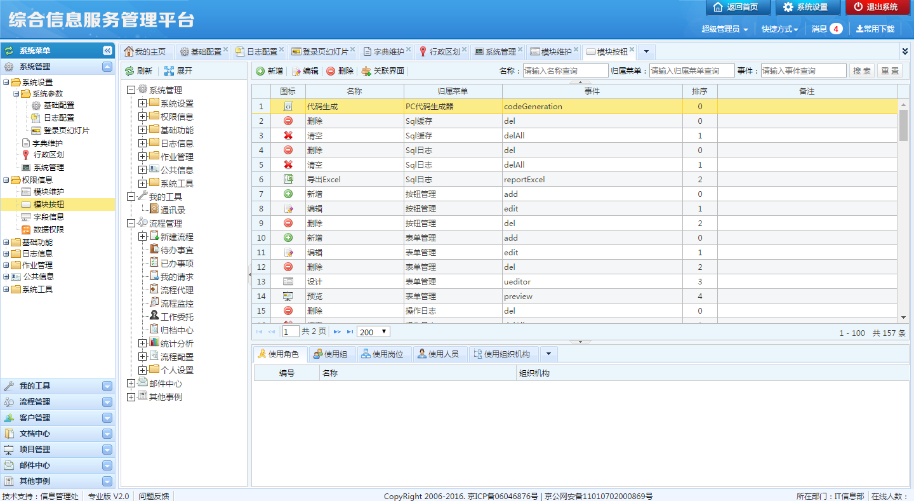Switch to the 使用组 tab

pyautogui.click(x=332, y=354)
